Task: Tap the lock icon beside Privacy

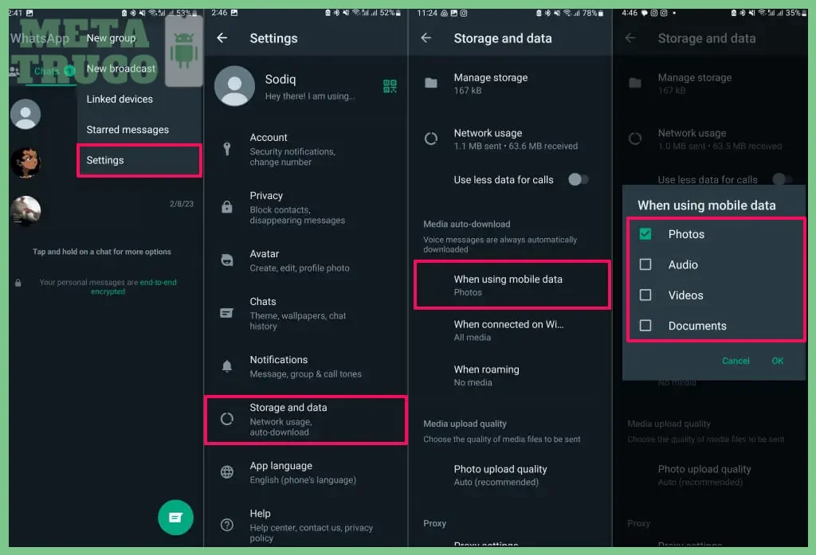Action: click(x=227, y=207)
